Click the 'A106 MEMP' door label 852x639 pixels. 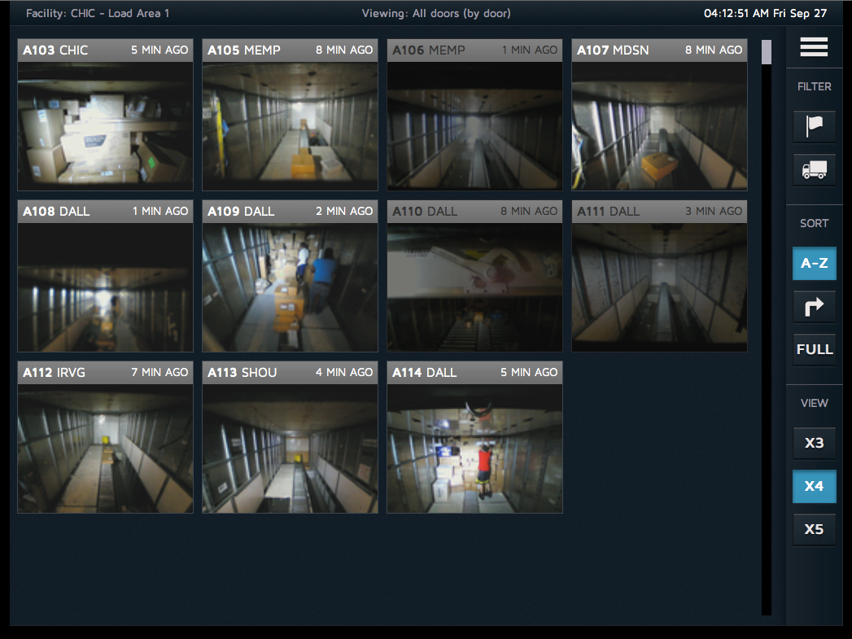[429, 50]
